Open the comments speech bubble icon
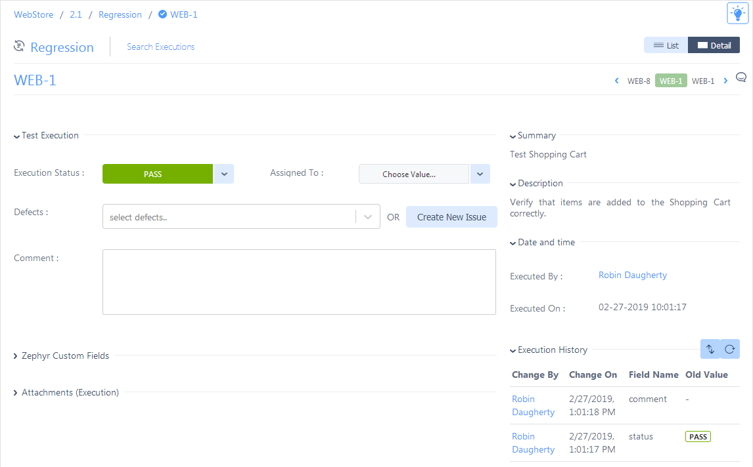Viewport: 753px width, 467px height. 741,77
